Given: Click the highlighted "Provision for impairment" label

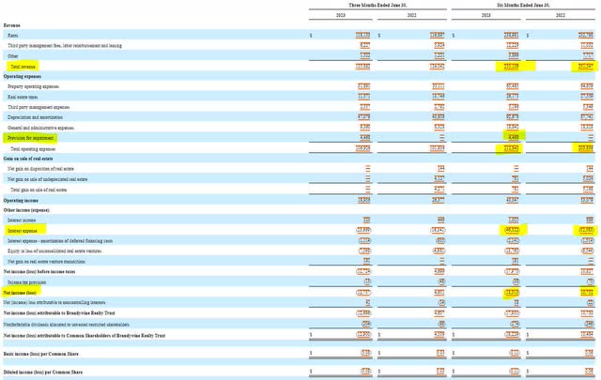Looking at the screenshot, I should pyautogui.click(x=30, y=138).
